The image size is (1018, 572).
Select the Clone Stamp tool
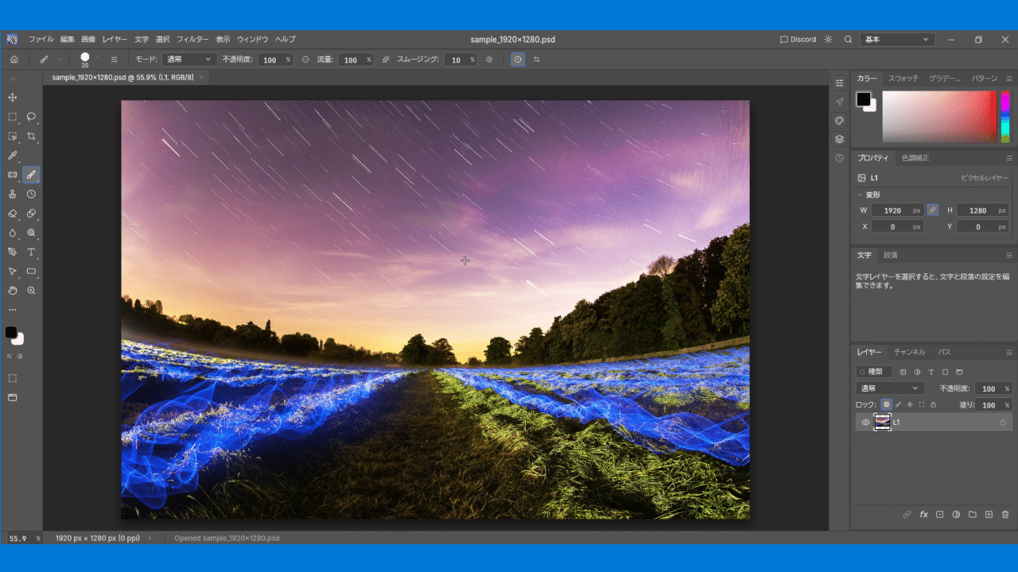(12, 194)
